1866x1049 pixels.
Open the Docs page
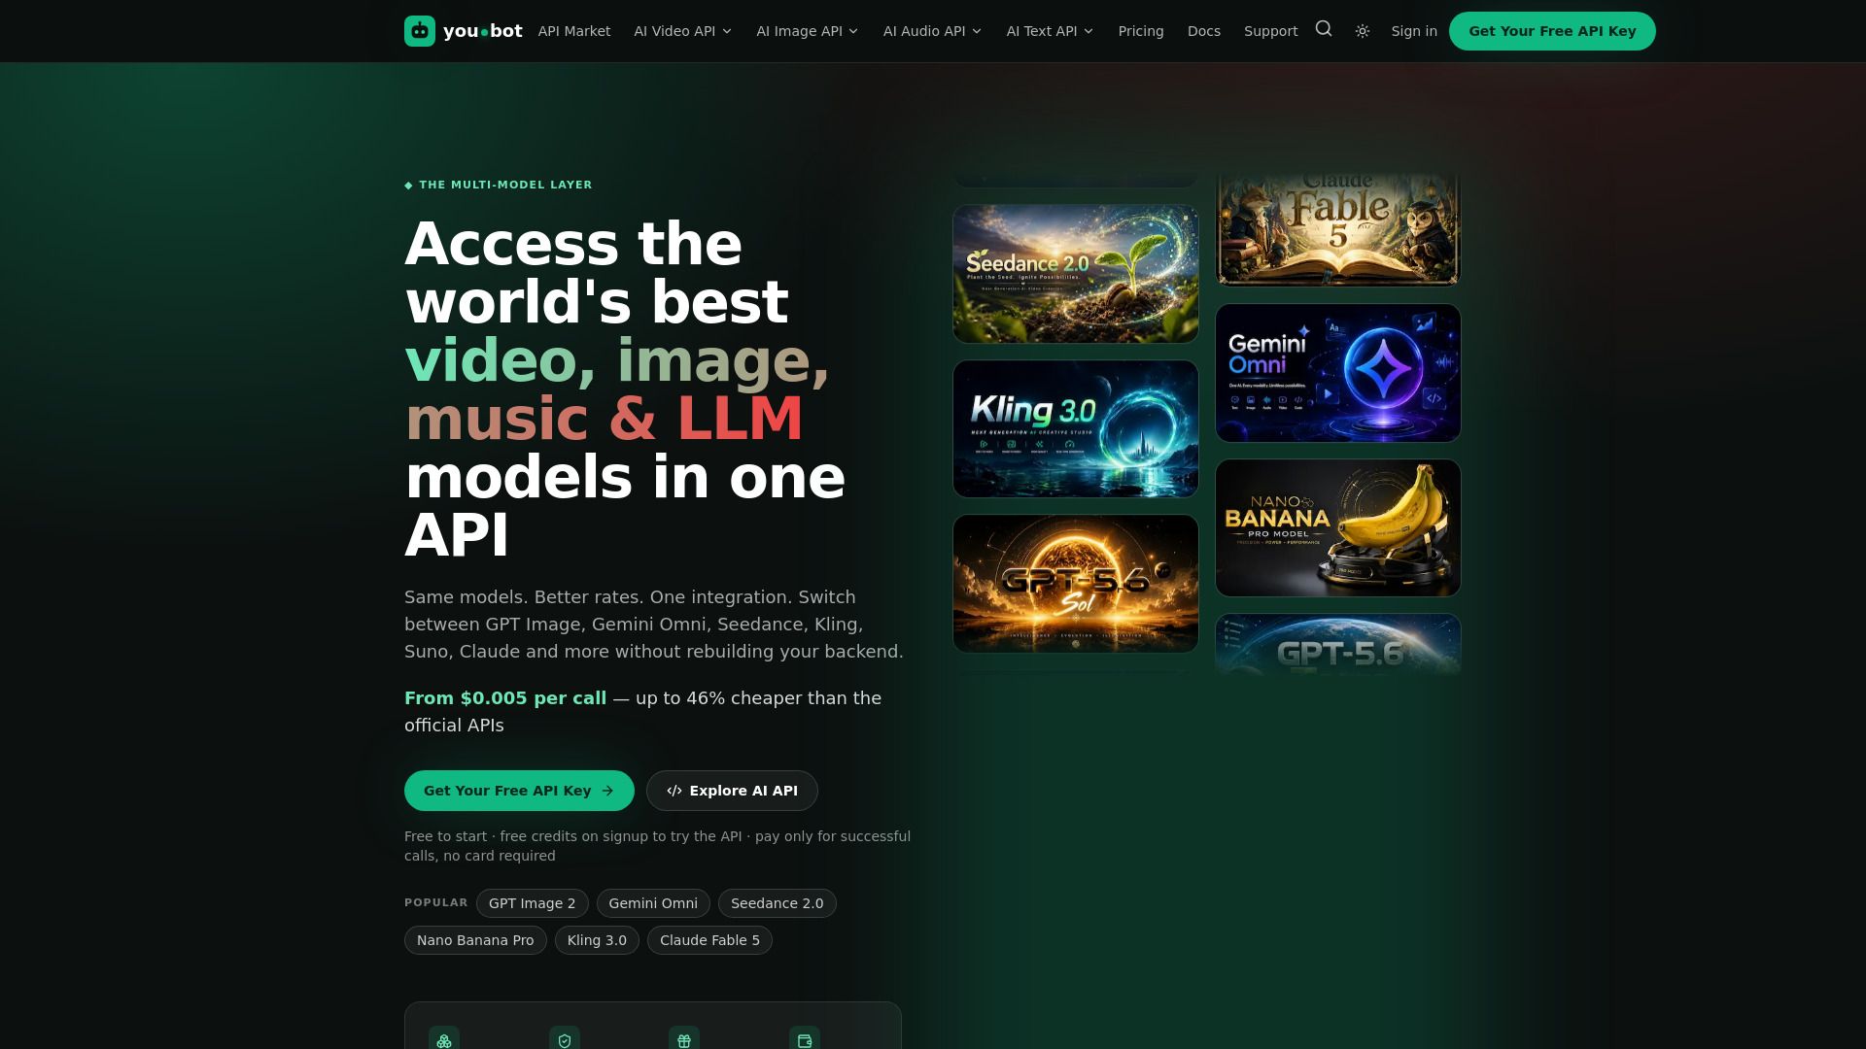click(x=1204, y=31)
